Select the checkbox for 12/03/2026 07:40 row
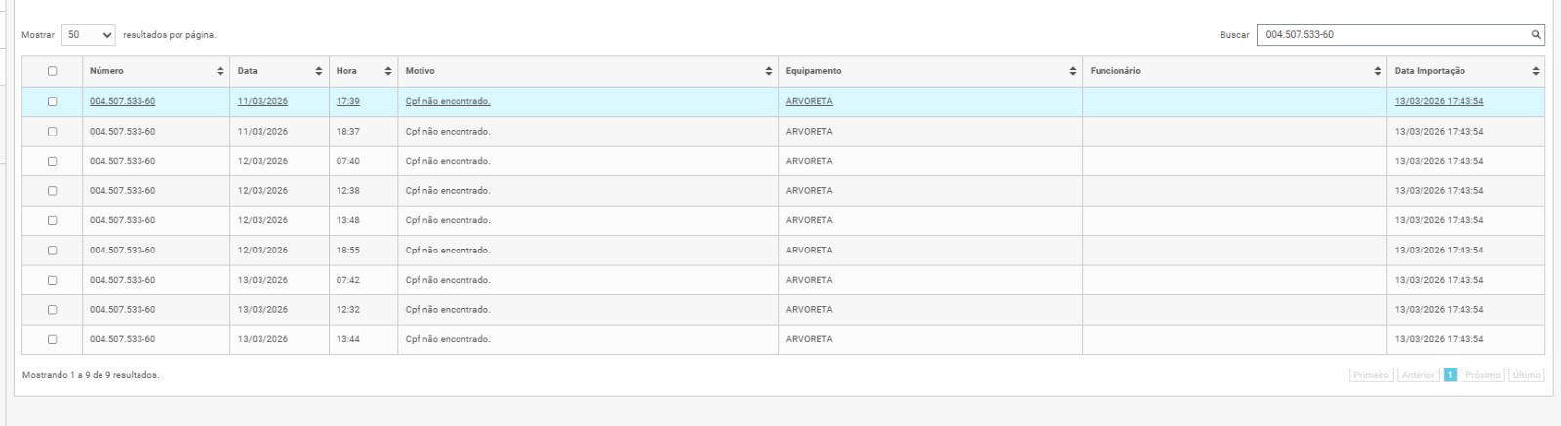This screenshot has height=426, width=1561. point(53,161)
